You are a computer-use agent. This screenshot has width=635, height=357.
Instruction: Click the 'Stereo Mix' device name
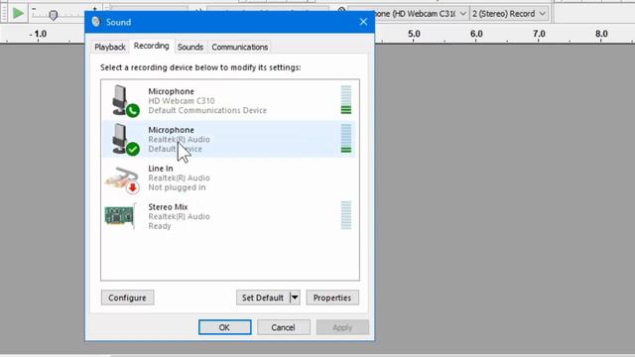click(168, 207)
